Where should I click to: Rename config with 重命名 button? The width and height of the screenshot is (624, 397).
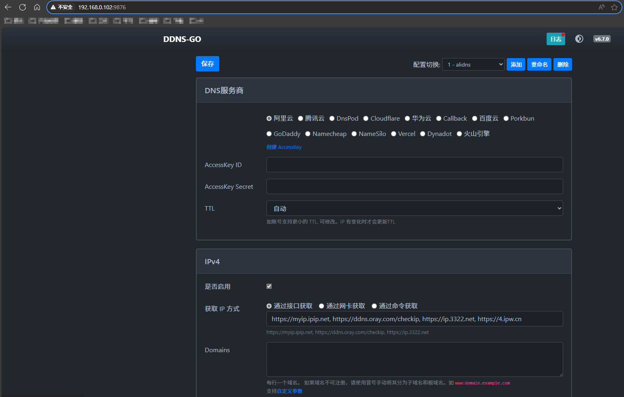(x=539, y=65)
